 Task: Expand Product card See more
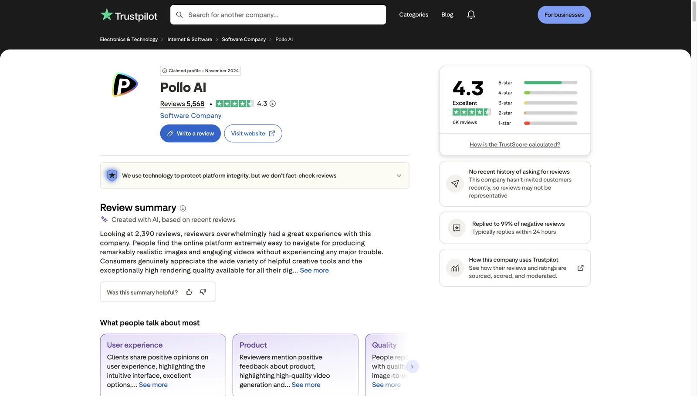[x=306, y=385]
